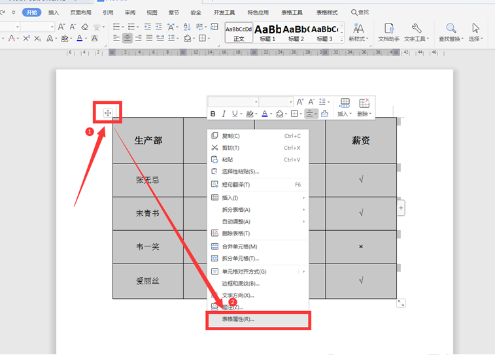Clear formatting with the ribbon eraser icon
This screenshot has height=355, width=495.
point(84,27)
